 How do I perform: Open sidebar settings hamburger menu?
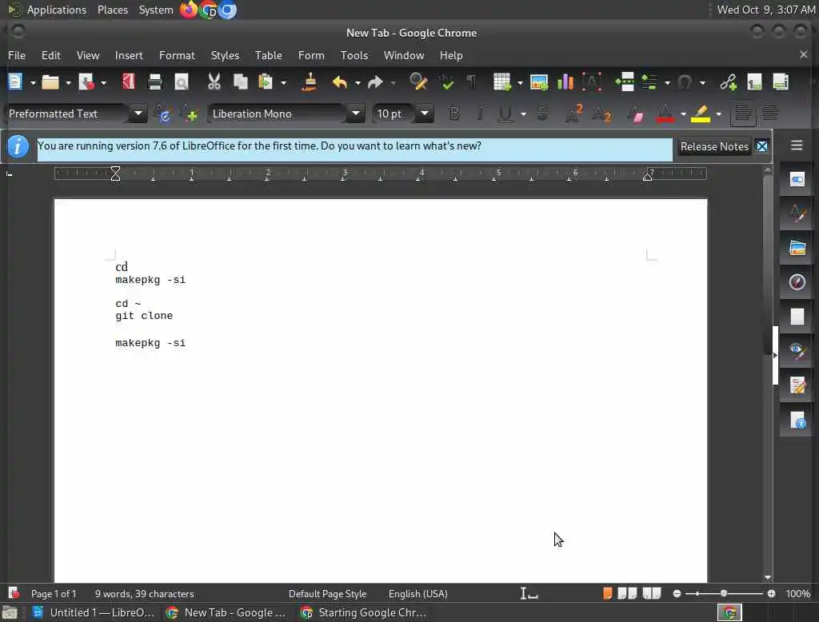[x=797, y=146]
